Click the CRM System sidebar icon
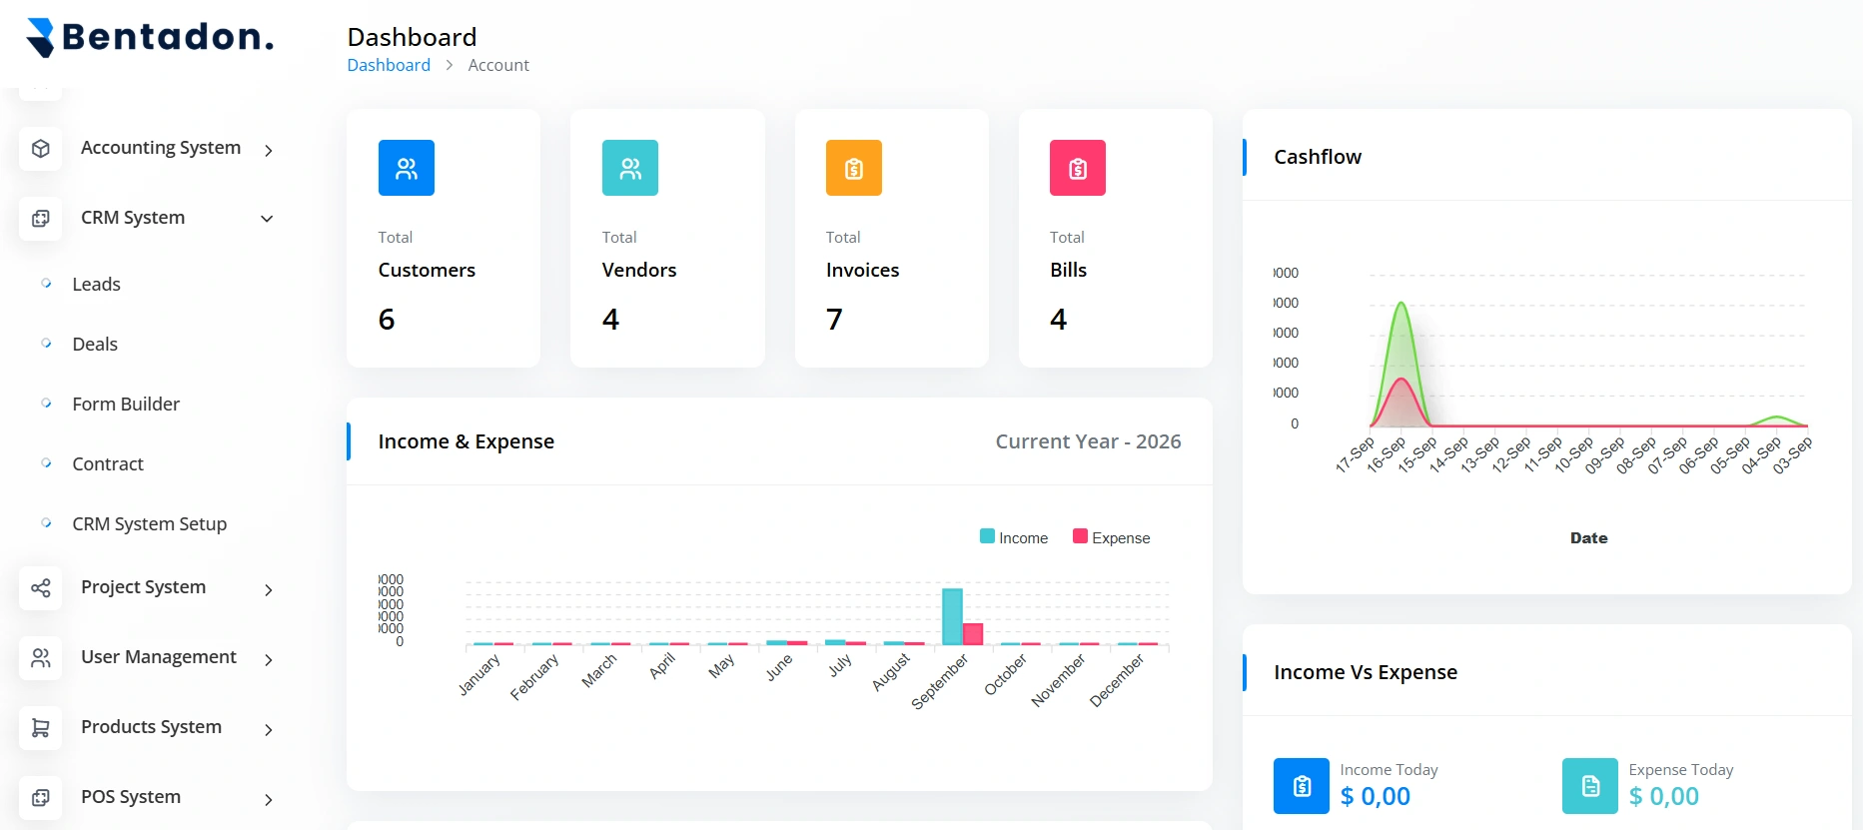The width and height of the screenshot is (1863, 830). (41, 219)
